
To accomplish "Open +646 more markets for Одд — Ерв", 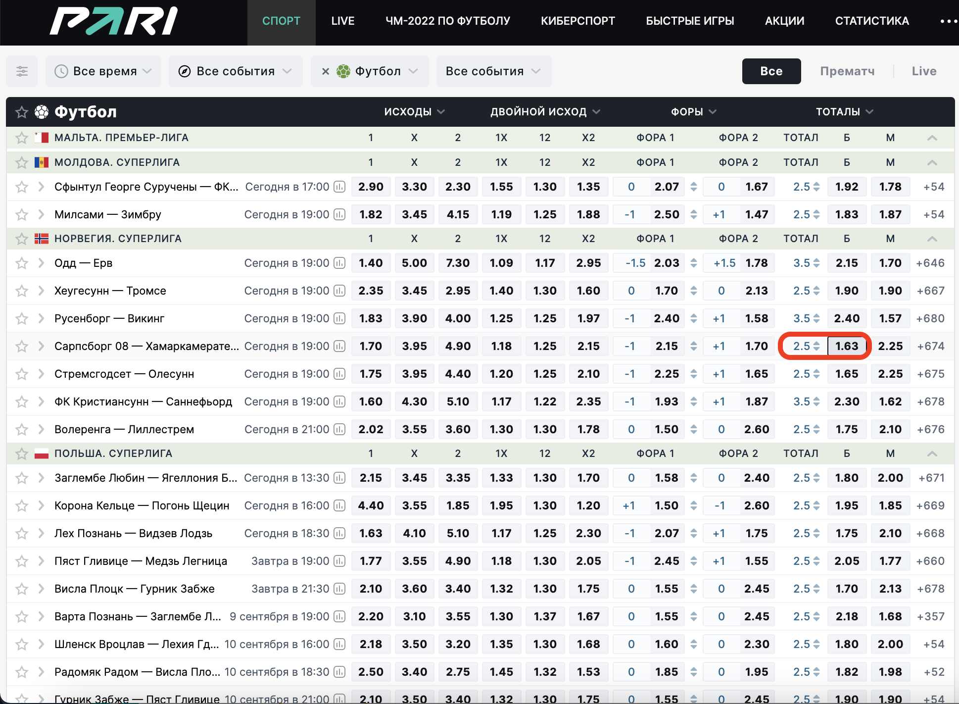I will coord(930,263).
